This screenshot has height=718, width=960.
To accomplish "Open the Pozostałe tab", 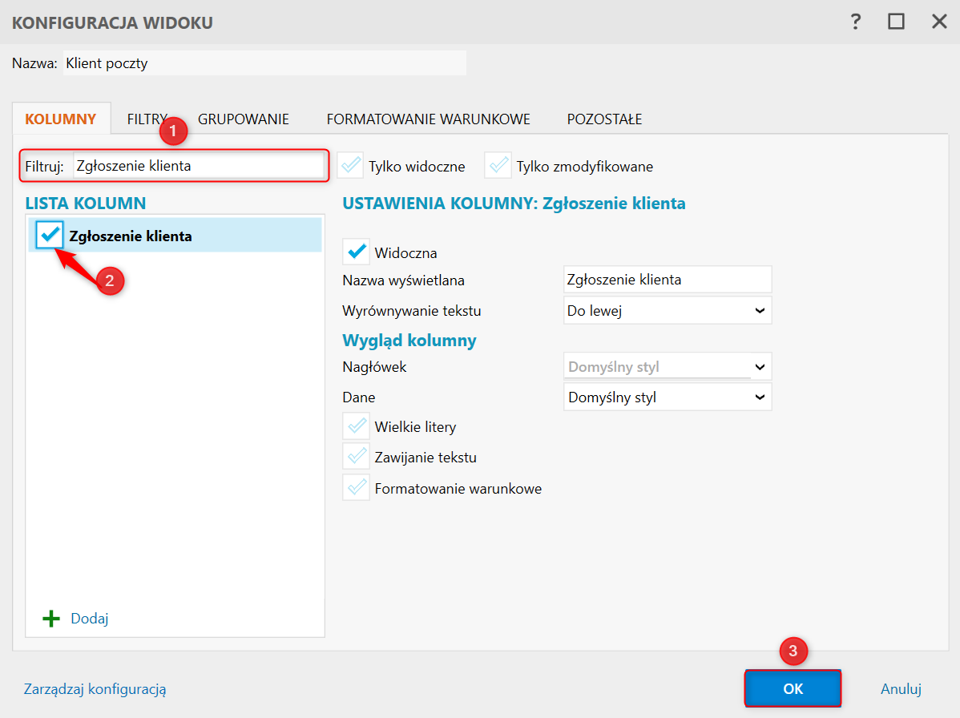I will pos(604,119).
